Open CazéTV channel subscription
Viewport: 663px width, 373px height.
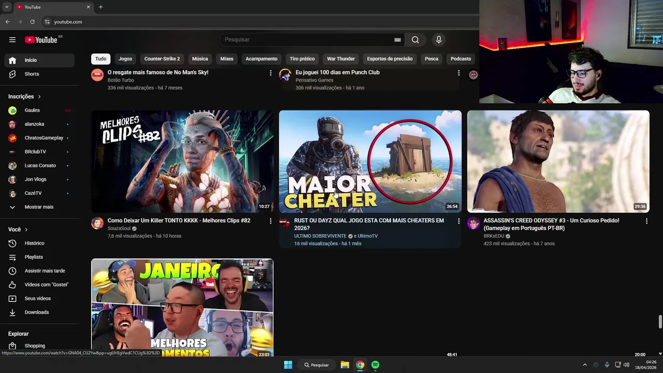(x=39, y=193)
